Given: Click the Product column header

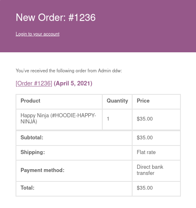Looking at the screenshot, I should tap(30, 101).
